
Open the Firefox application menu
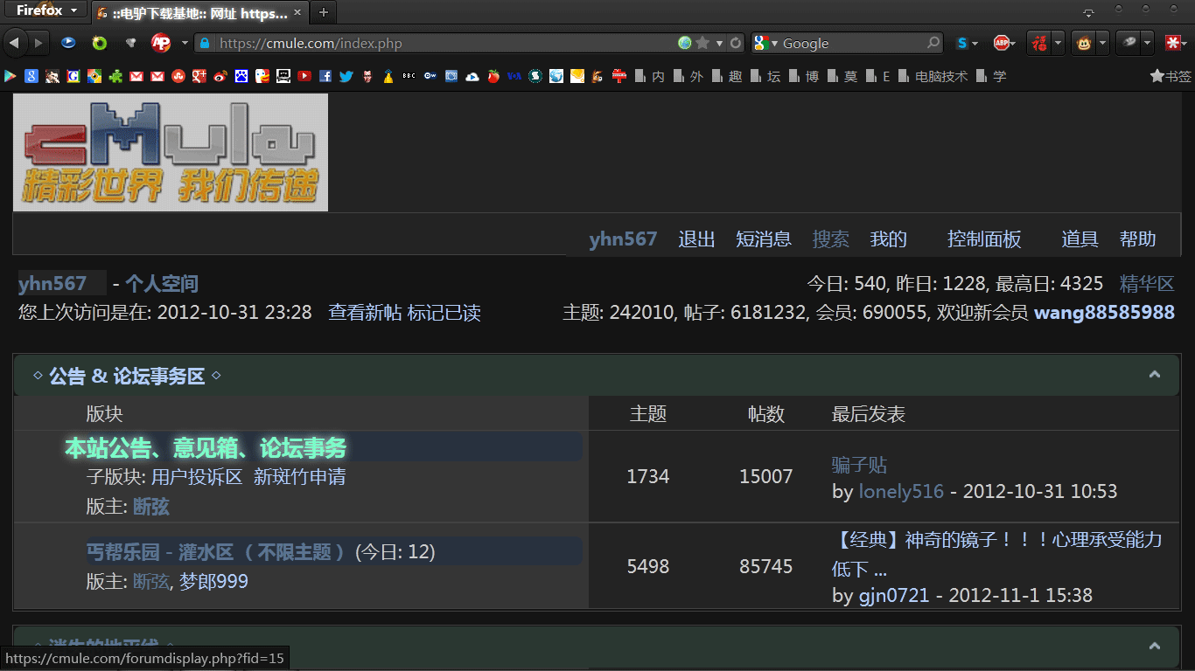(45, 10)
